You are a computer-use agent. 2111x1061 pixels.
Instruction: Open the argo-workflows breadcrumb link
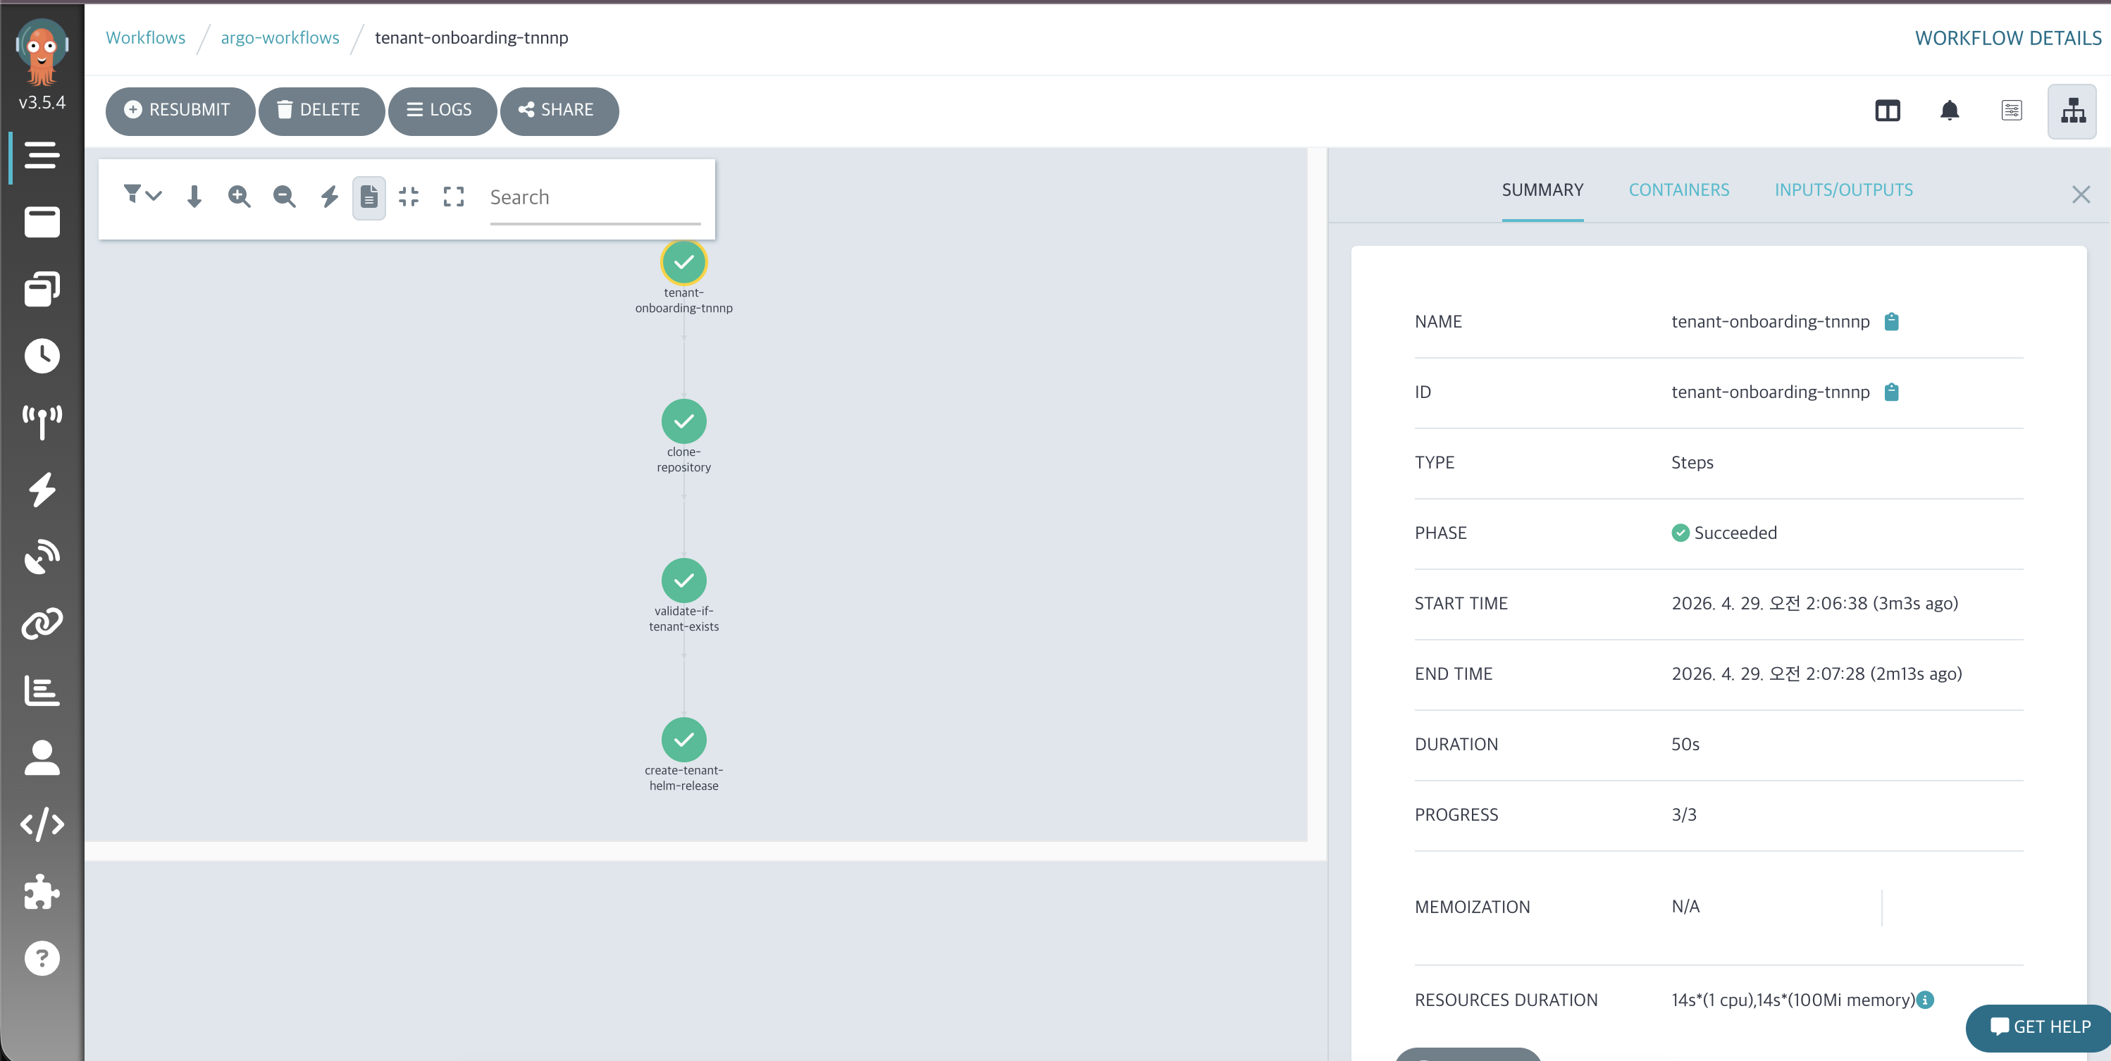[280, 37]
